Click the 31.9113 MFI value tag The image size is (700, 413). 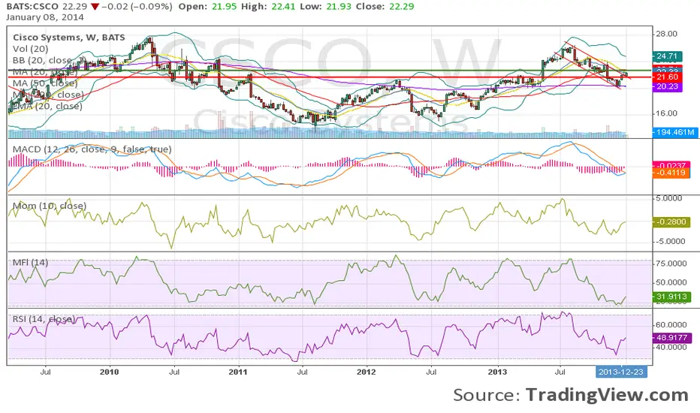coord(671,297)
